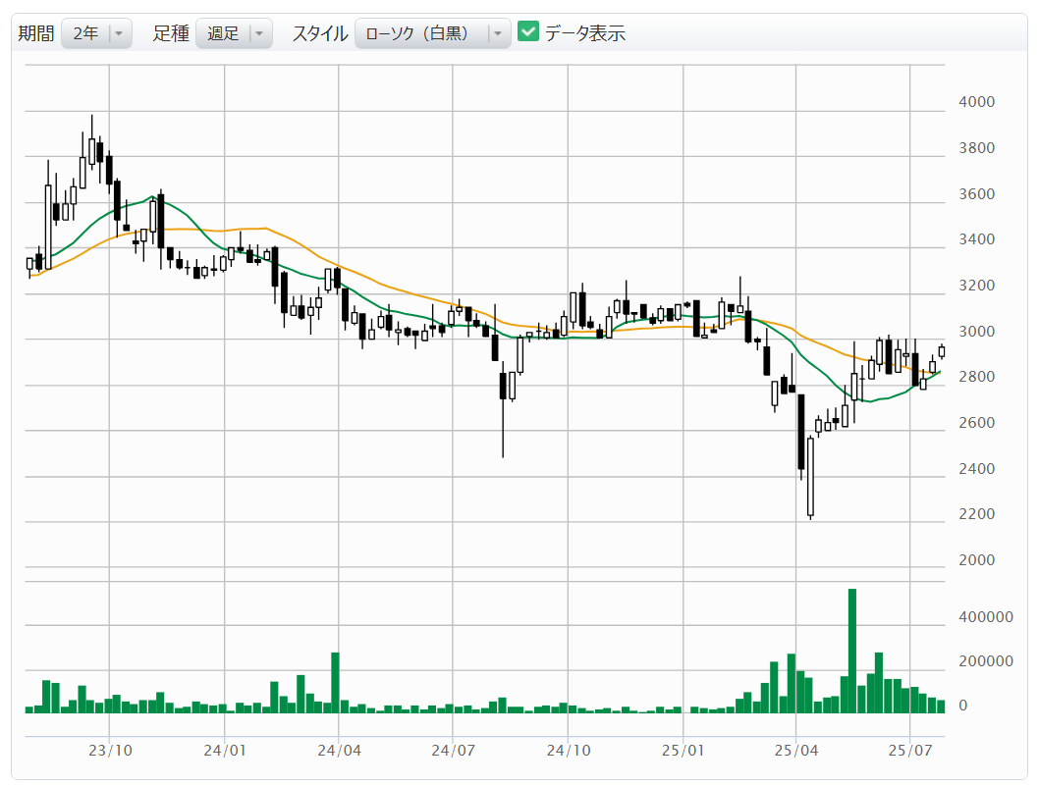
Task: Click the tall volume bar at 24/04
Action: (335, 683)
